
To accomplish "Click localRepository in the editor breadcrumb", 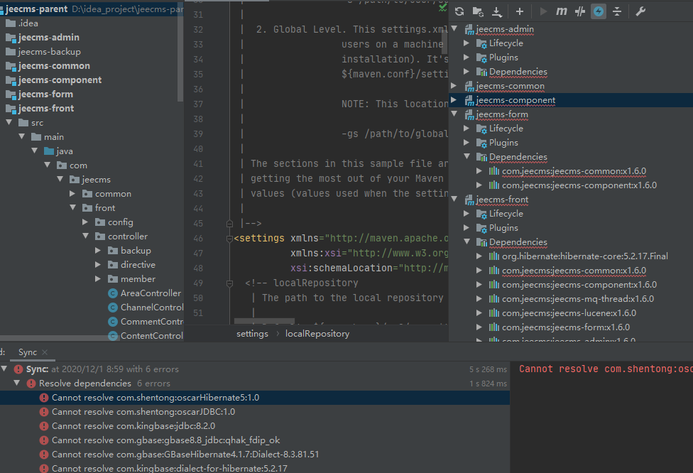I will 317,334.
